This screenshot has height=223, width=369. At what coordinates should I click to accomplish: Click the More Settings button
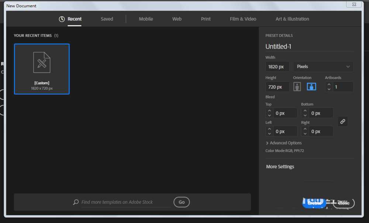point(280,167)
